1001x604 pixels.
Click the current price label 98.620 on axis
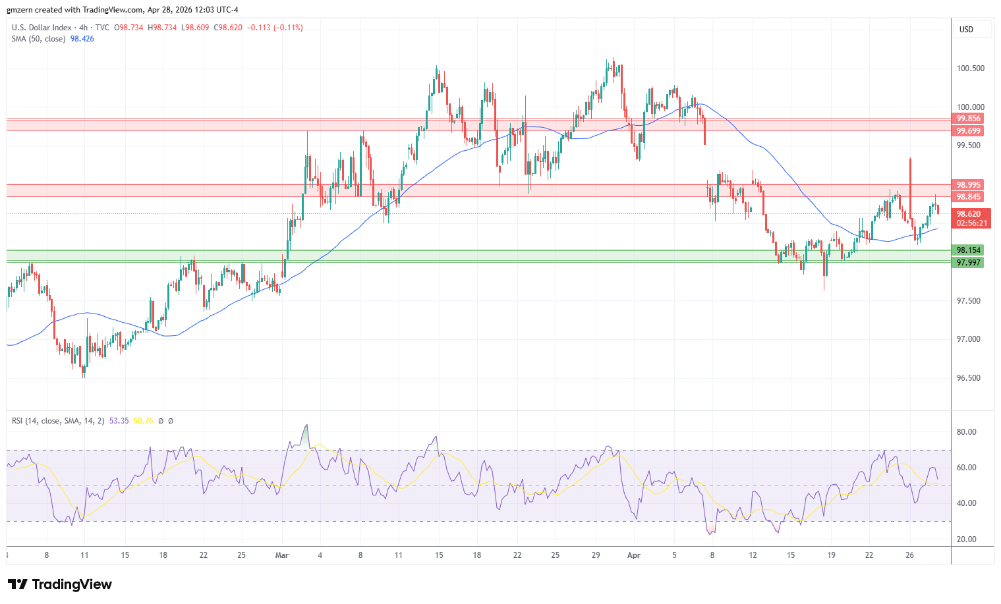969,214
